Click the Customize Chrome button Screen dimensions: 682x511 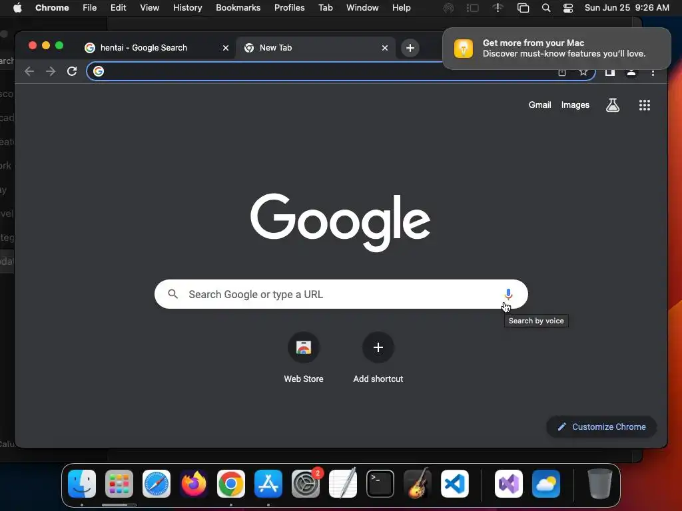[x=601, y=426]
